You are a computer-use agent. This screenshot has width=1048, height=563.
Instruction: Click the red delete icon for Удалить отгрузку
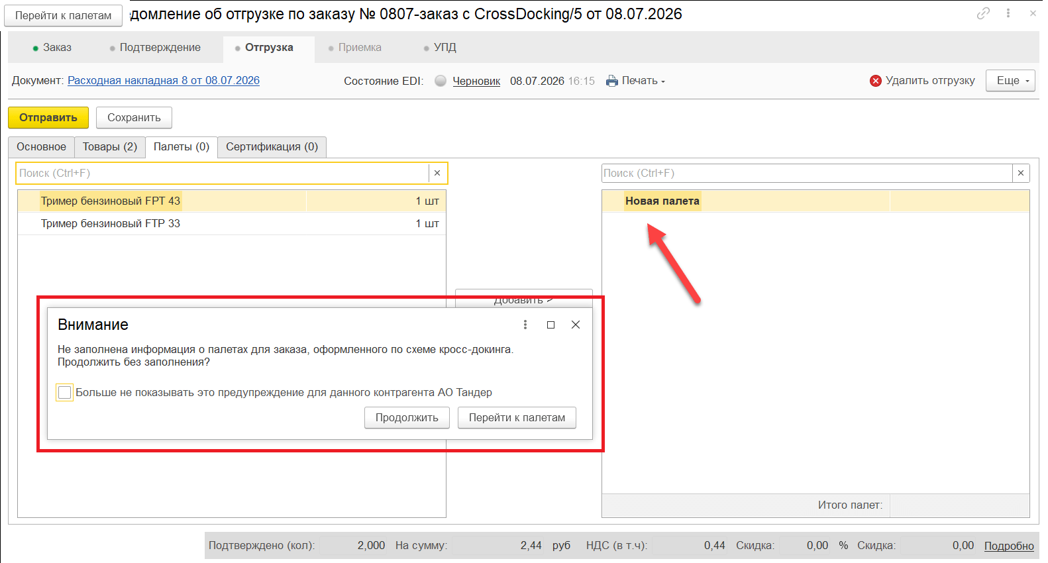coord(876,81)
